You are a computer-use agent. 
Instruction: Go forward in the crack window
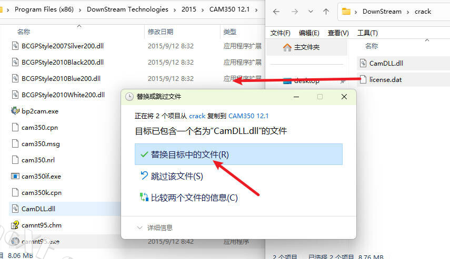click(x=295, y=12)
